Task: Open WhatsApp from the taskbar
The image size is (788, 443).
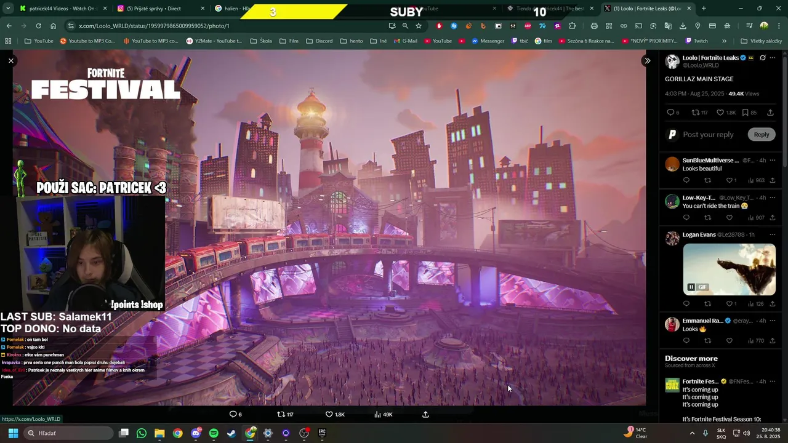Action: coord(142,433)
